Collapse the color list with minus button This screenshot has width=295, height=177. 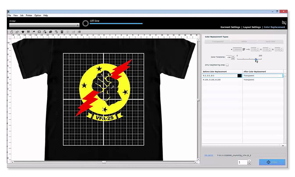point(283,146)
